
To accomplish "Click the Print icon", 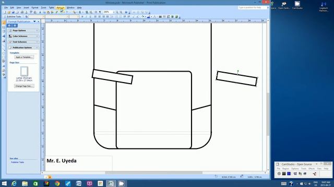I will click(x=22, y=12).
